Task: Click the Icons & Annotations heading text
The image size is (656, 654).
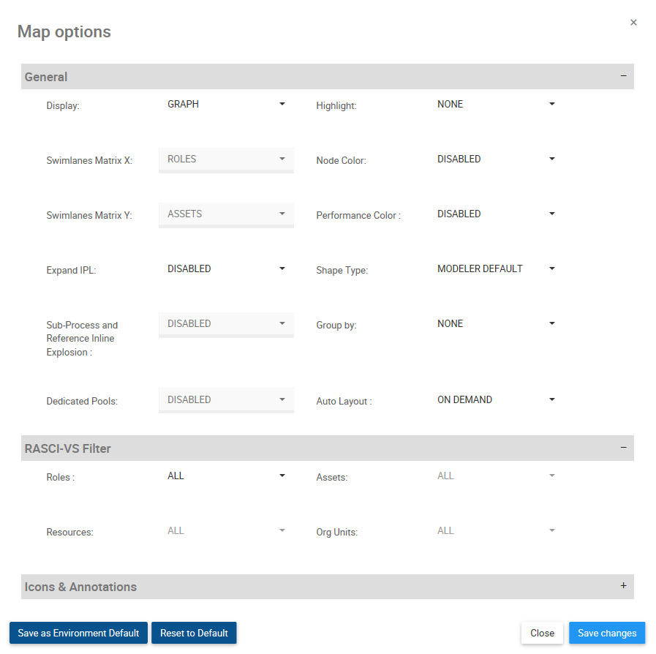Action: (80, 587)
